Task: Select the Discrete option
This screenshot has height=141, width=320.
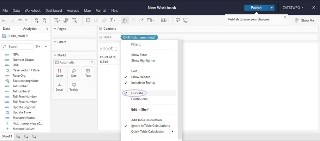Action: [137, 93]
